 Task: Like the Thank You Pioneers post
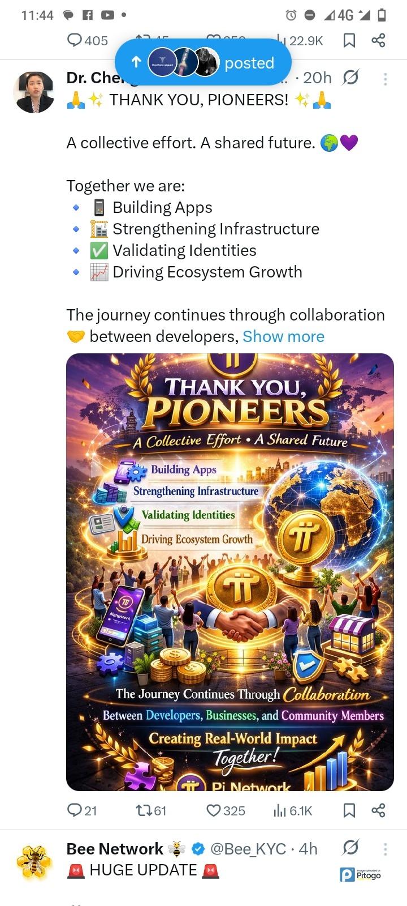[x=225, y=810]
